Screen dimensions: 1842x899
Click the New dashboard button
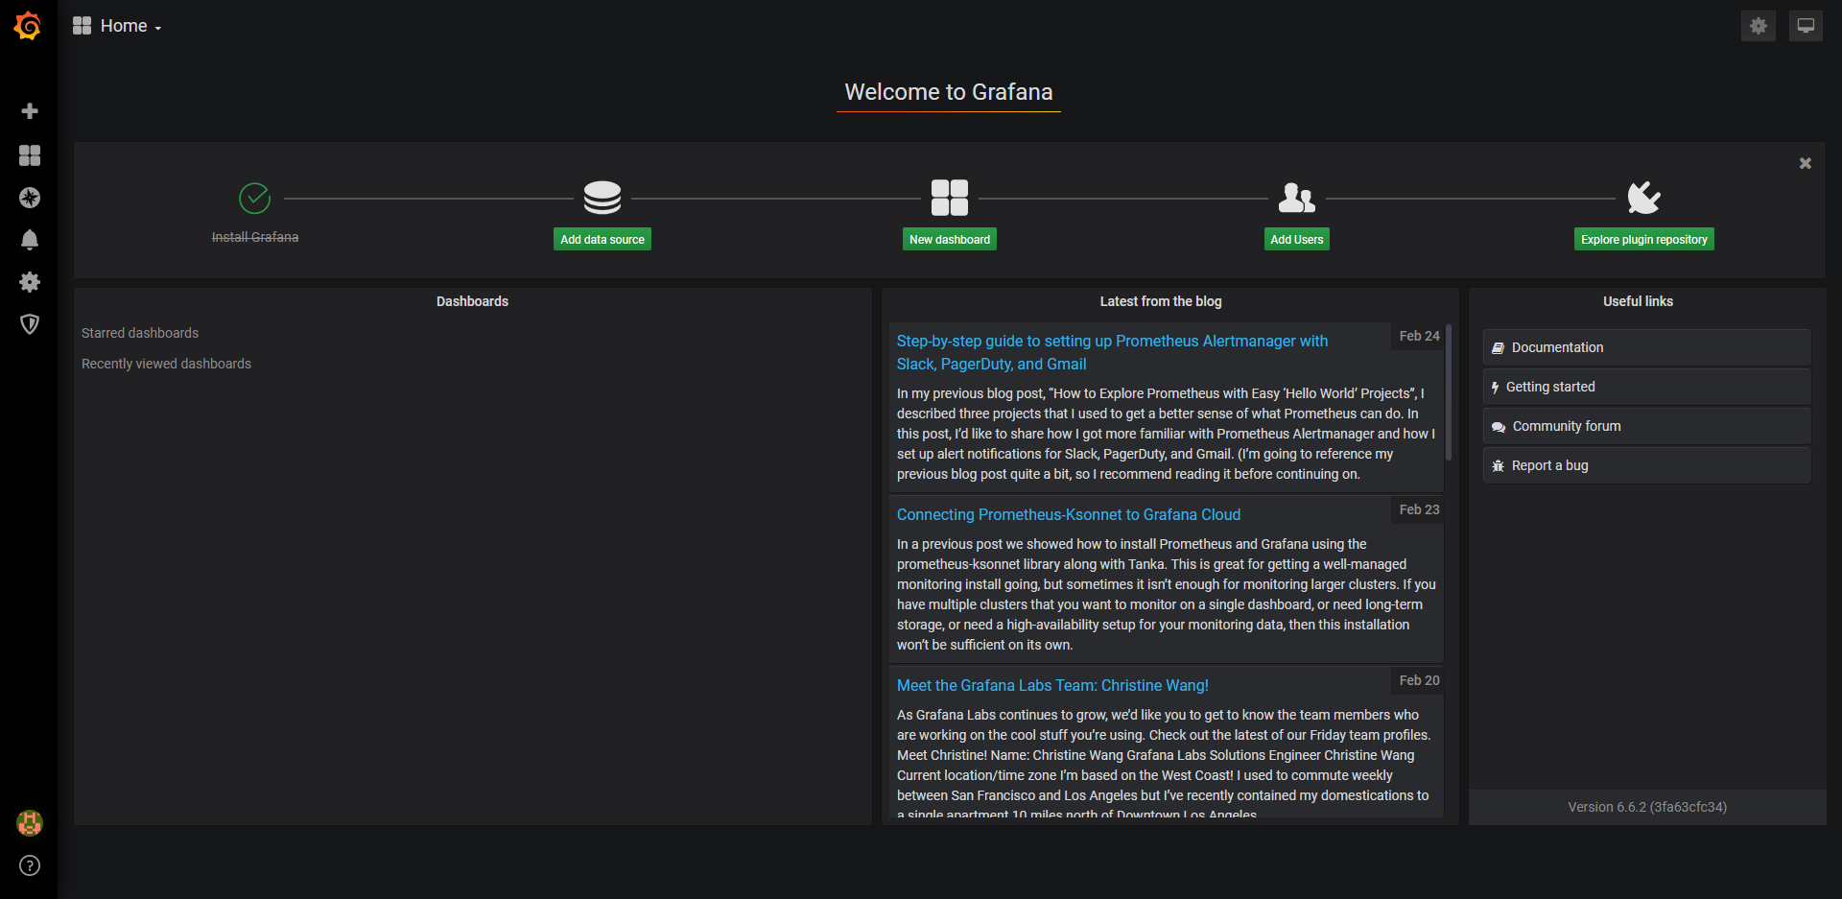[x=950, y=239]
